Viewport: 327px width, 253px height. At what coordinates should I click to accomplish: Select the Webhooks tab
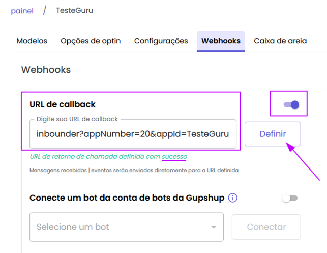click(221, 41)
